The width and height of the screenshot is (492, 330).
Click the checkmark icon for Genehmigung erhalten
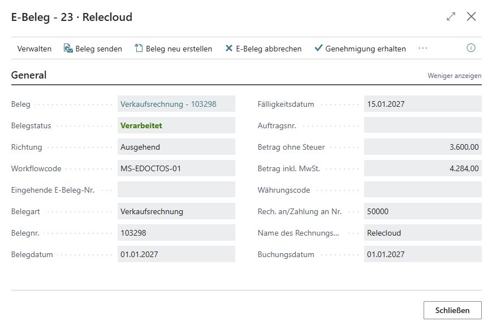click(318, 48)
